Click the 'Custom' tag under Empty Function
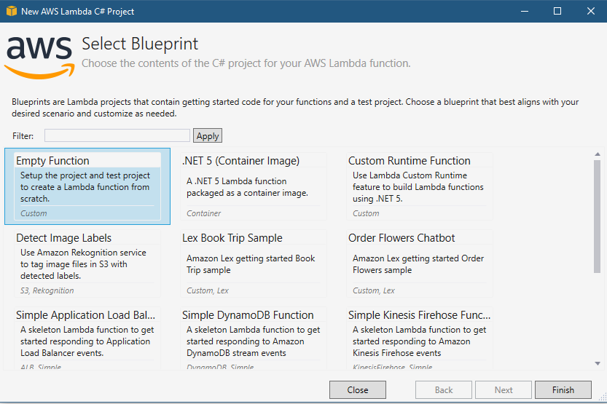 click(34, 213)
